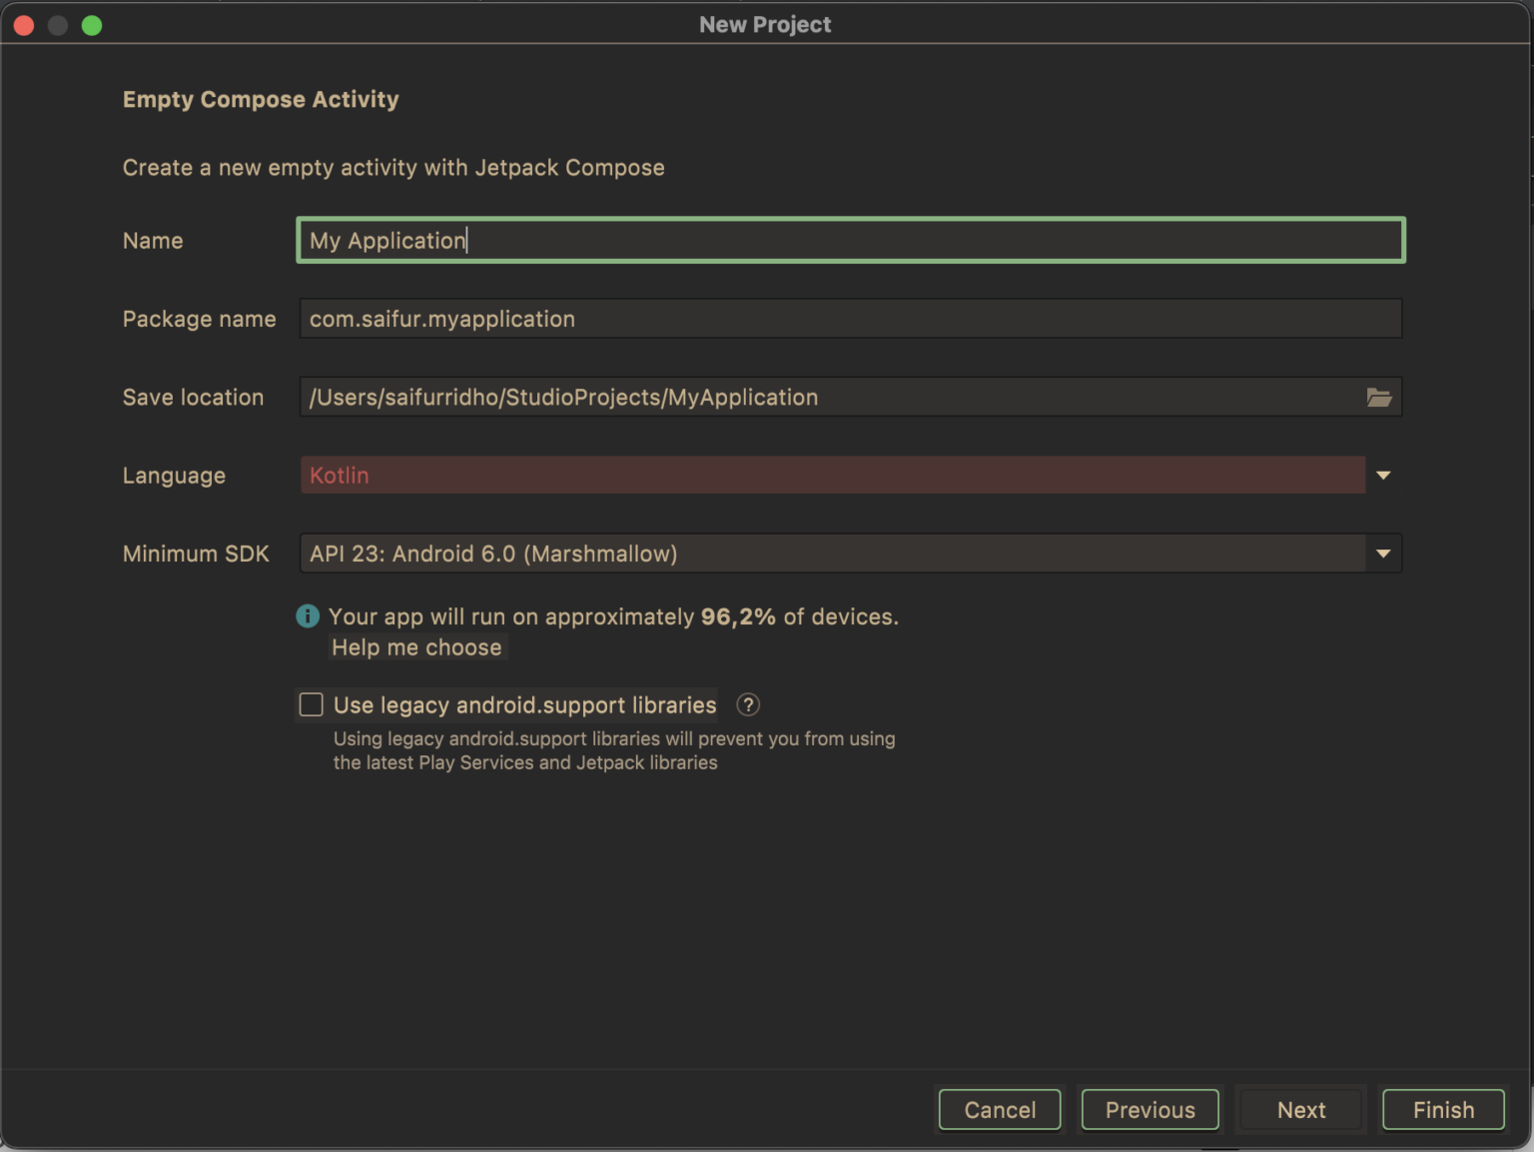Expand the Minimum SDK dropdown arrow
Image resolution: width=1534 pixels, height=1152 pixels.
tap(1383, 554)
